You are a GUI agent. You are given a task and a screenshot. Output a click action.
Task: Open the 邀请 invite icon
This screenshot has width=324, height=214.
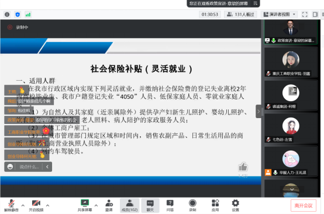coord(109,206)
